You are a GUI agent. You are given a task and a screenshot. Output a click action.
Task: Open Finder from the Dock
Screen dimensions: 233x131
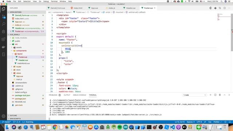(x=8, y=127)
